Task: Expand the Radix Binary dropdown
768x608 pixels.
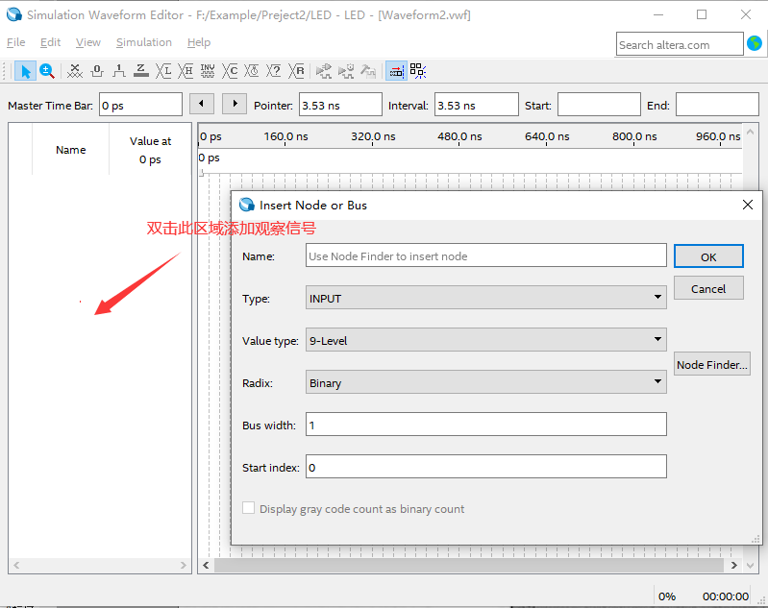Action: tap(485, 382)
